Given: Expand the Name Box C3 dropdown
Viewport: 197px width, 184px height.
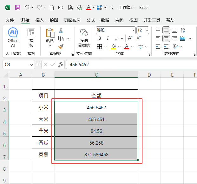Looking at the screenshot, I should 31,65.
